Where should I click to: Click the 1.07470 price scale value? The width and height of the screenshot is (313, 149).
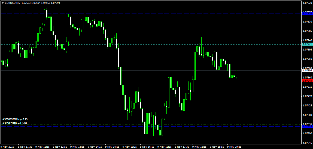click(x=307, y=96)
